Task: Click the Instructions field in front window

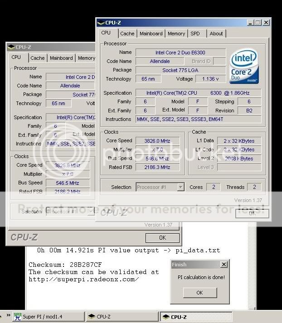Action: point(198,119)
